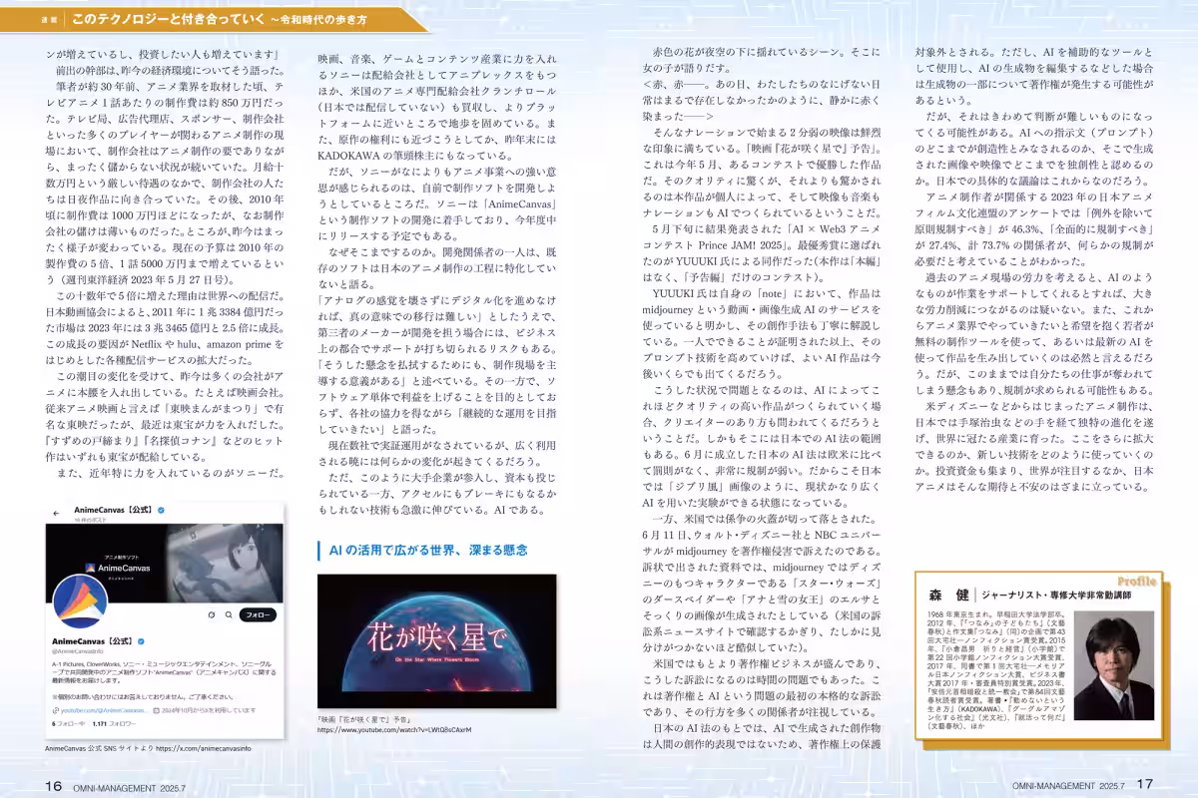Click the heading 'AI の活用で広がる世界、深まる懸念'
Image resolution: width=1198 pixels, height=798 pixels.
(x=428, y=550)
